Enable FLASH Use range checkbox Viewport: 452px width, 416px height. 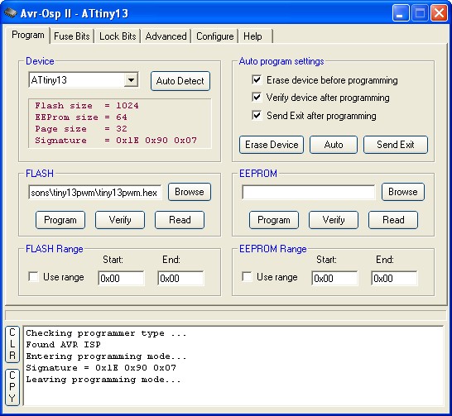[33, 277]
